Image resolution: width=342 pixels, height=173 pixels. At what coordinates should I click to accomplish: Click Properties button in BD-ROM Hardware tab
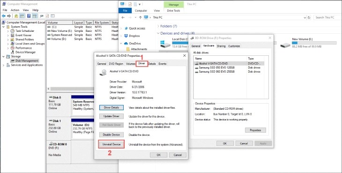[x=255, y=130]
